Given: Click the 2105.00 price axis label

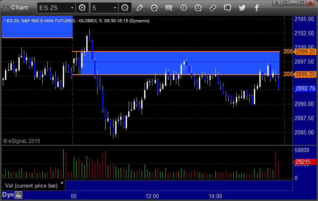Looking at the screenshot, I should click(x=304, y=19).
